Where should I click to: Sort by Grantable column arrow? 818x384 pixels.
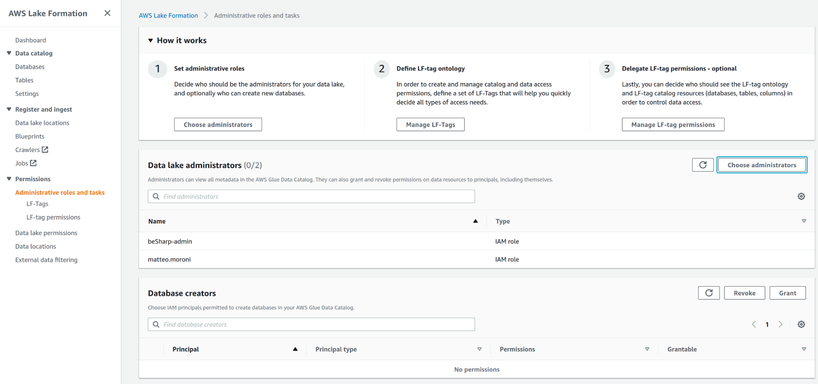pyautogui.click(x=804, y=349)
